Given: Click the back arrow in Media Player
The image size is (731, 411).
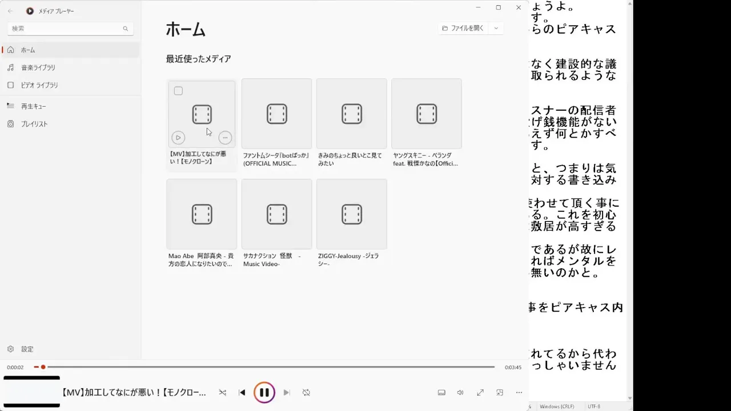Looking at the screenshot, I should coord(10,11).
